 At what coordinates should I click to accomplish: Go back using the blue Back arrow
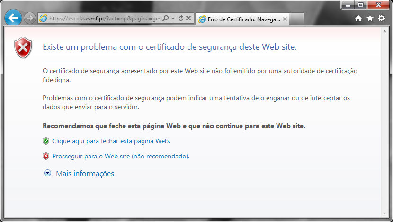(13, 18)
